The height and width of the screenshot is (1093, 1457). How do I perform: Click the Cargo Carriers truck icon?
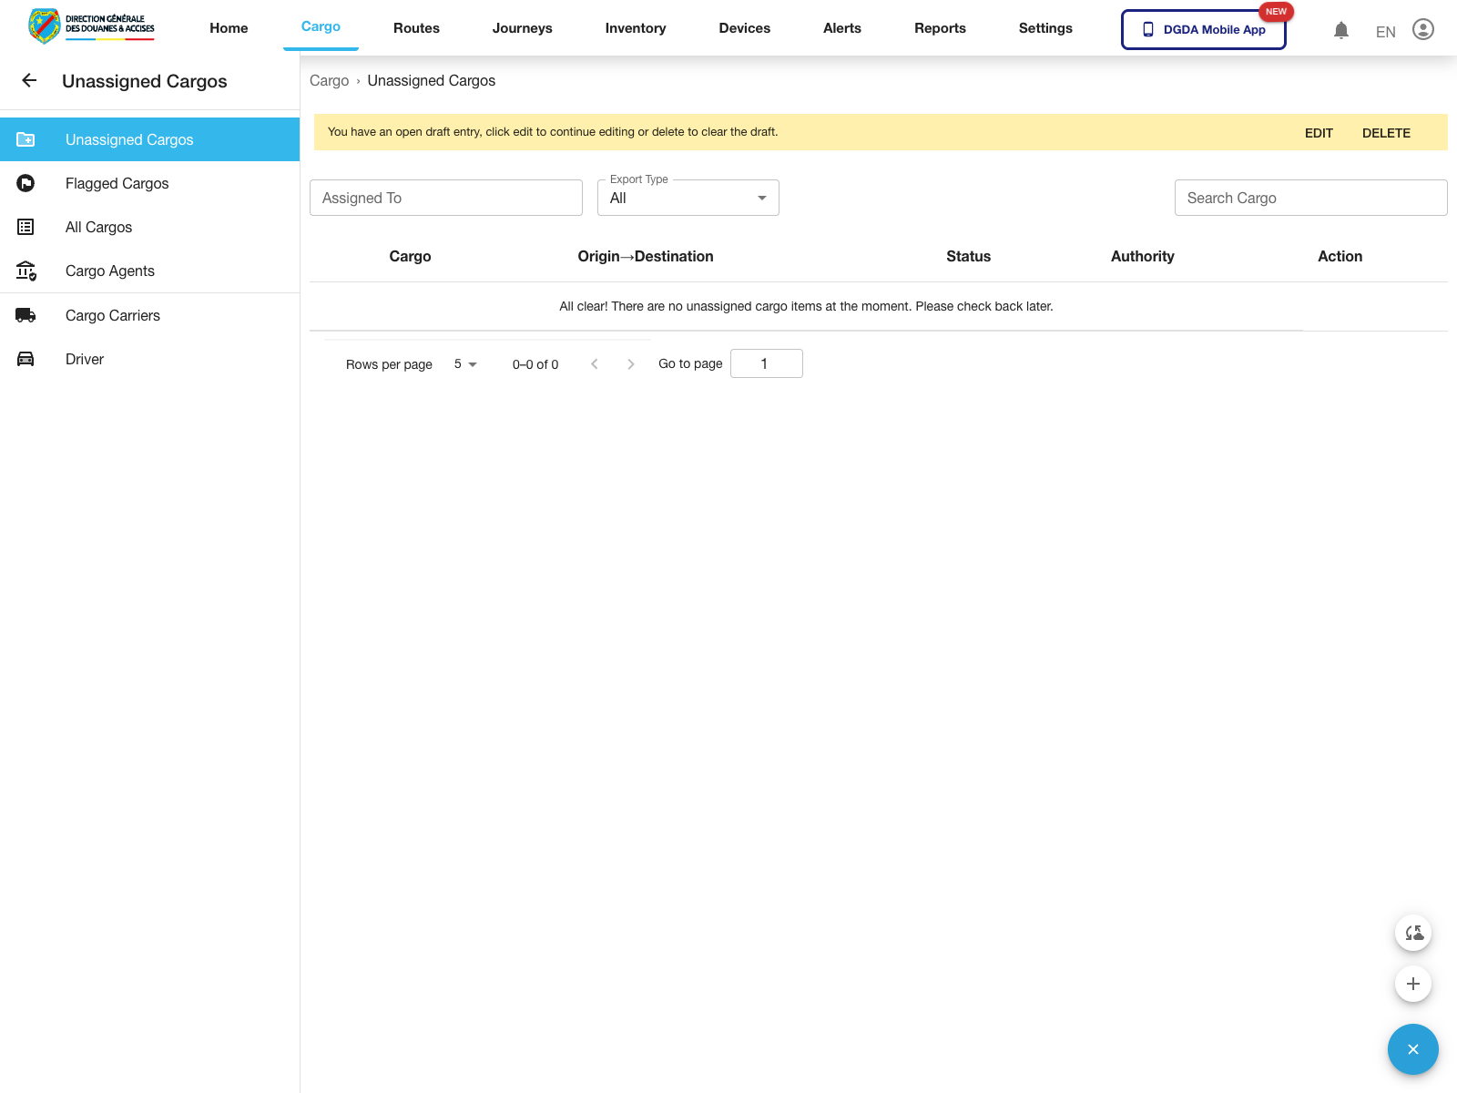25,316
